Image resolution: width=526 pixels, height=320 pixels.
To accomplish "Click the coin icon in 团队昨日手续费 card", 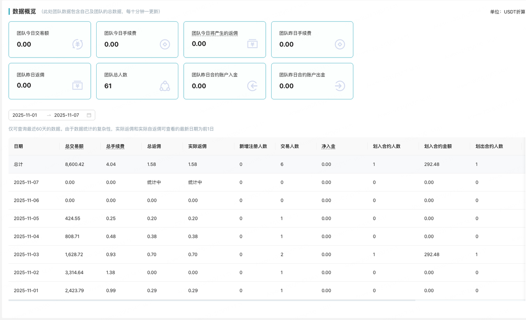I will click(x=340, y=44).
